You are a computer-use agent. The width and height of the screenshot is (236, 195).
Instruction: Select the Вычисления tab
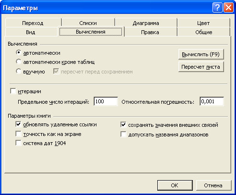point(91,32)
